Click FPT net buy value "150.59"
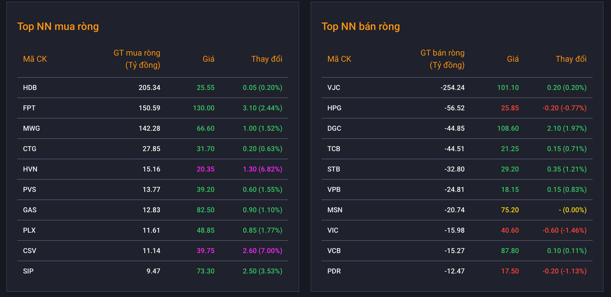611x297 pixels. tap(150, 108)
